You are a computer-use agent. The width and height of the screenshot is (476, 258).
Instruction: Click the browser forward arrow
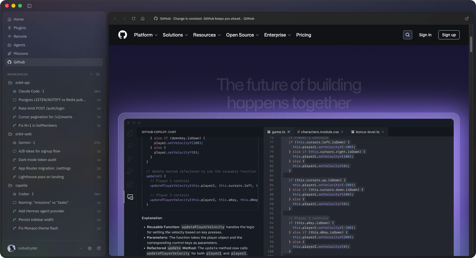pyautogui.click(x=124, y=19)
